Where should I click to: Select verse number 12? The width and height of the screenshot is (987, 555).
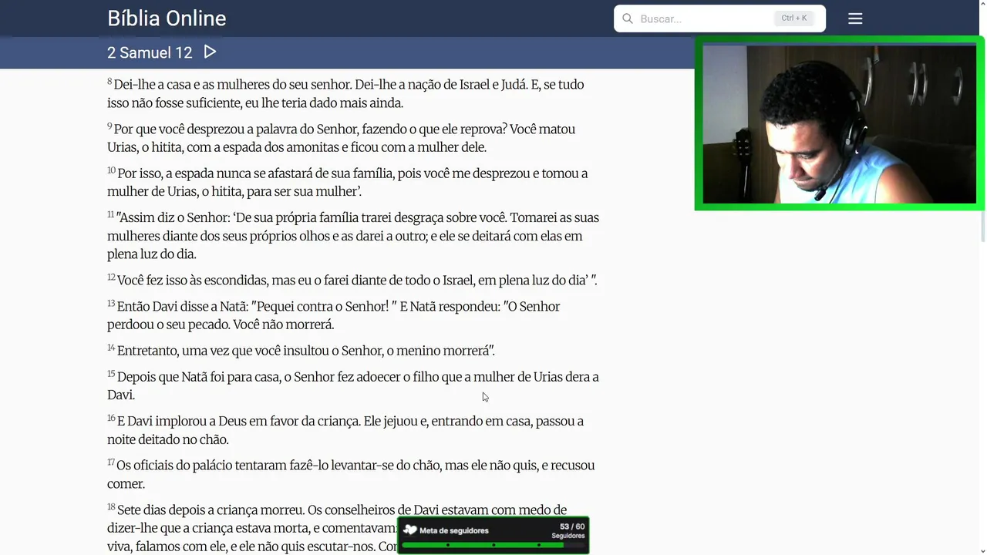[111, 277]
